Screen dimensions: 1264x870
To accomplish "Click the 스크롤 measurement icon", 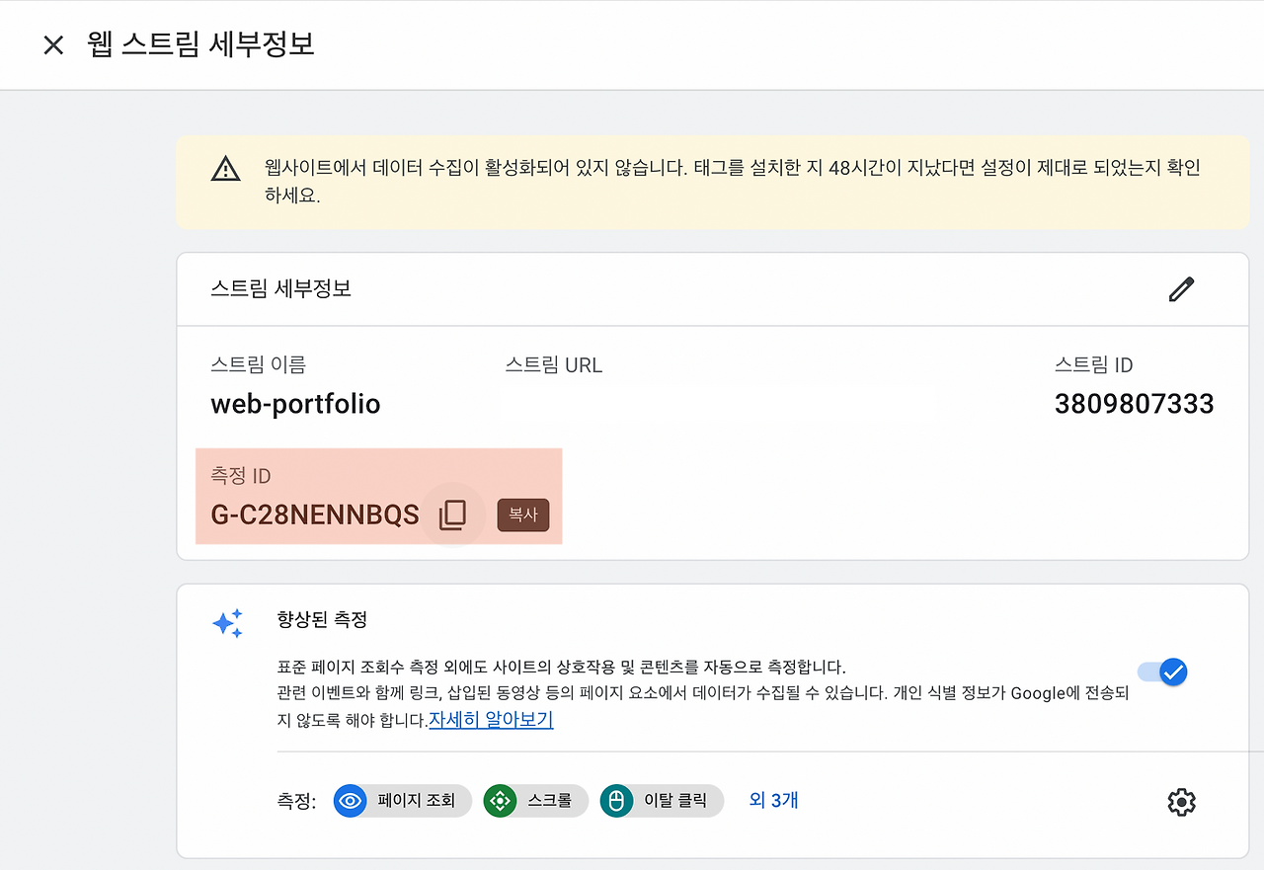I will click(500, 801).
